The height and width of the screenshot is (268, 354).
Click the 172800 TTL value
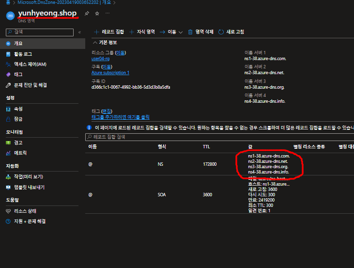tap(210, 164)
